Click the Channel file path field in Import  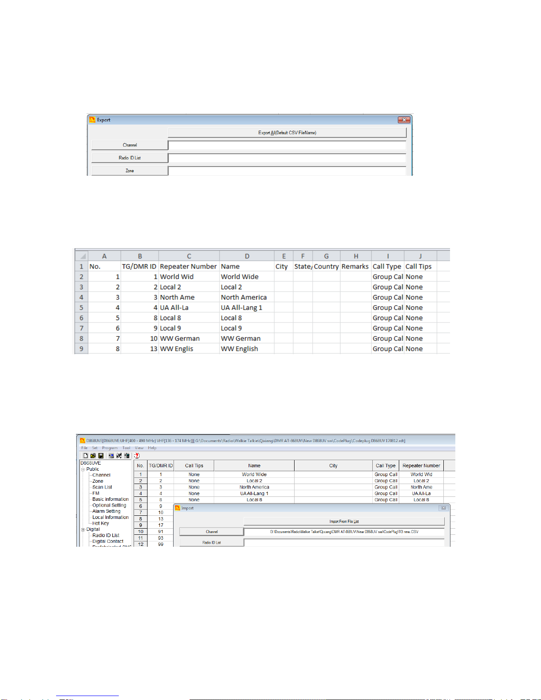pos(344,532)
